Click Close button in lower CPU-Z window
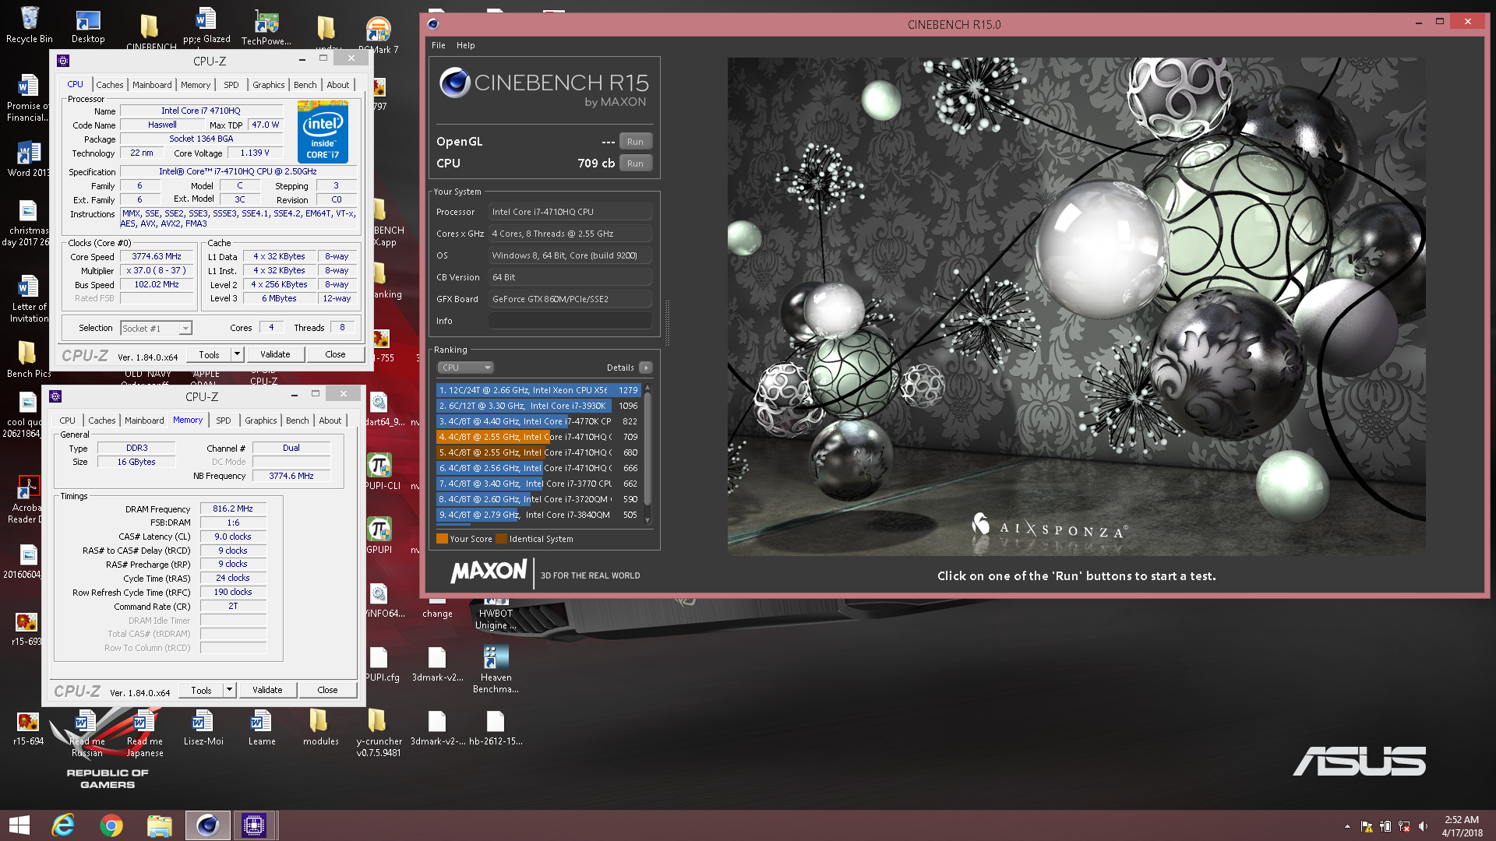Screen dimensions: 1496x841 pyautogui.click(x=327, y=690)
